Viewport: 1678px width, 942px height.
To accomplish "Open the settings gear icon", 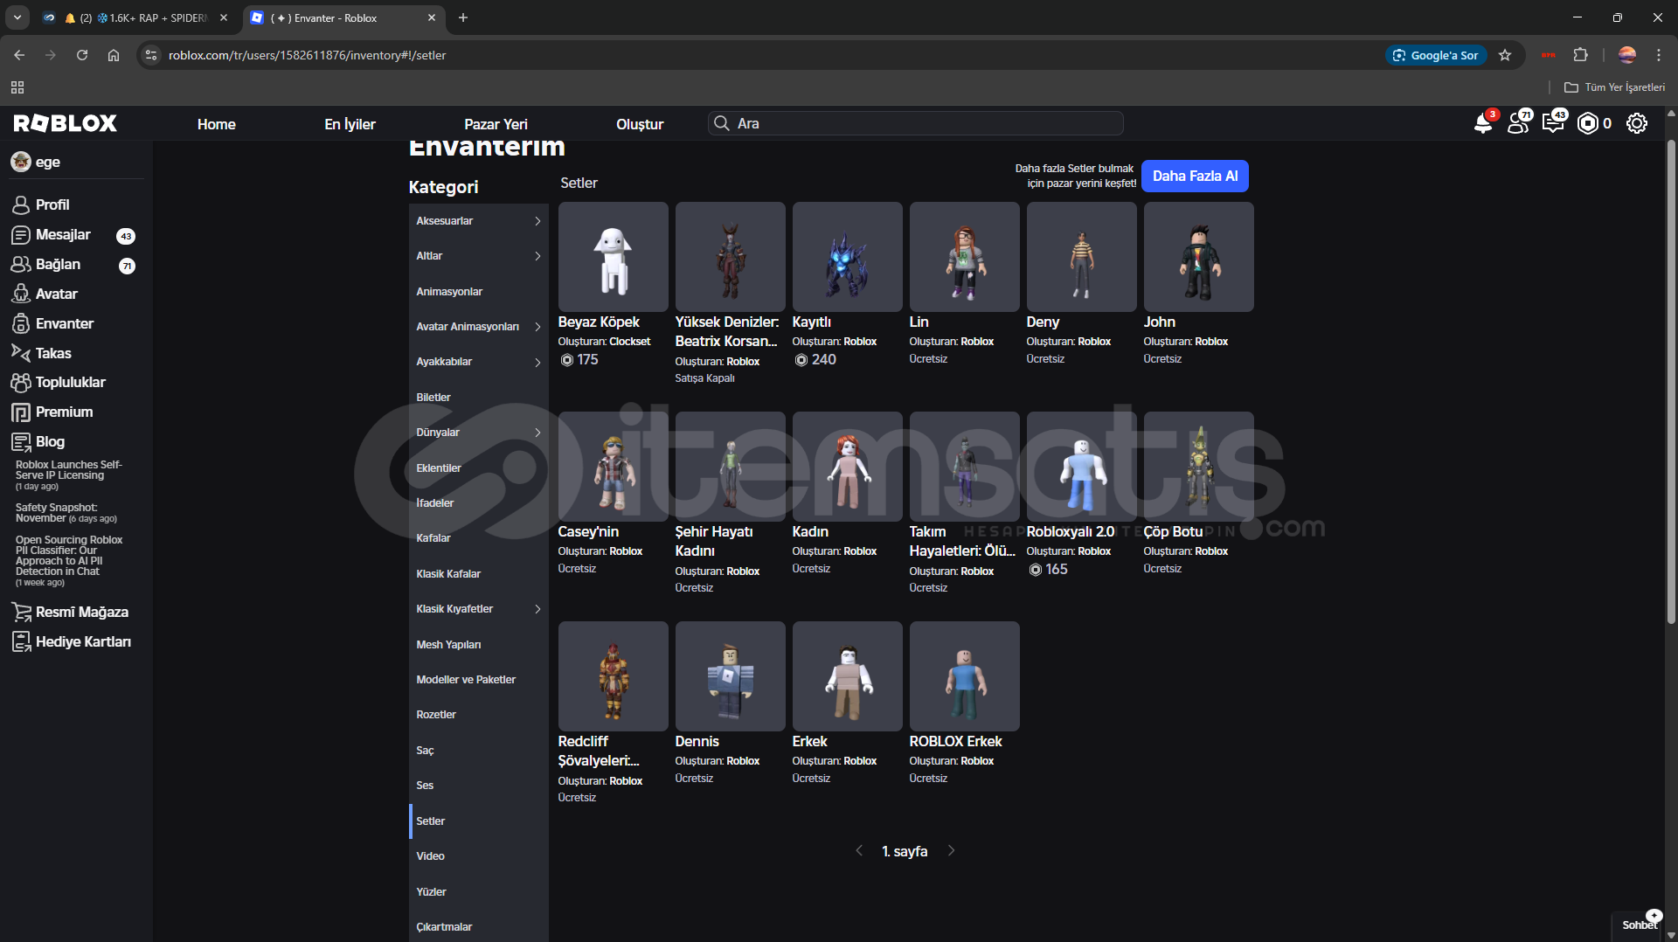I will pyautogui.click(x=1637, y=124).
